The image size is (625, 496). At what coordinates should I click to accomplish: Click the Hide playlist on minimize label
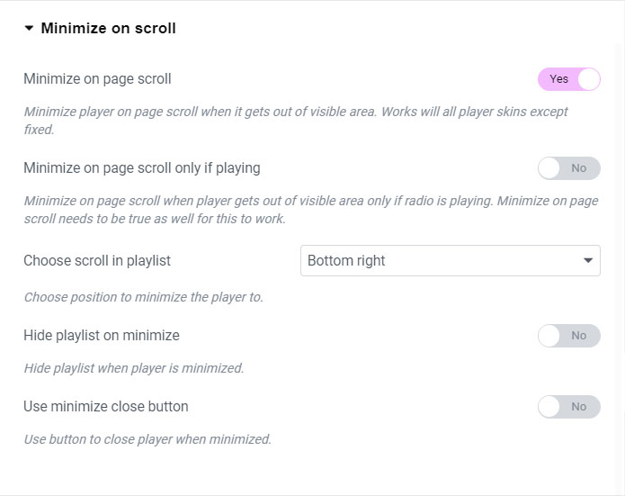[102, 336]
